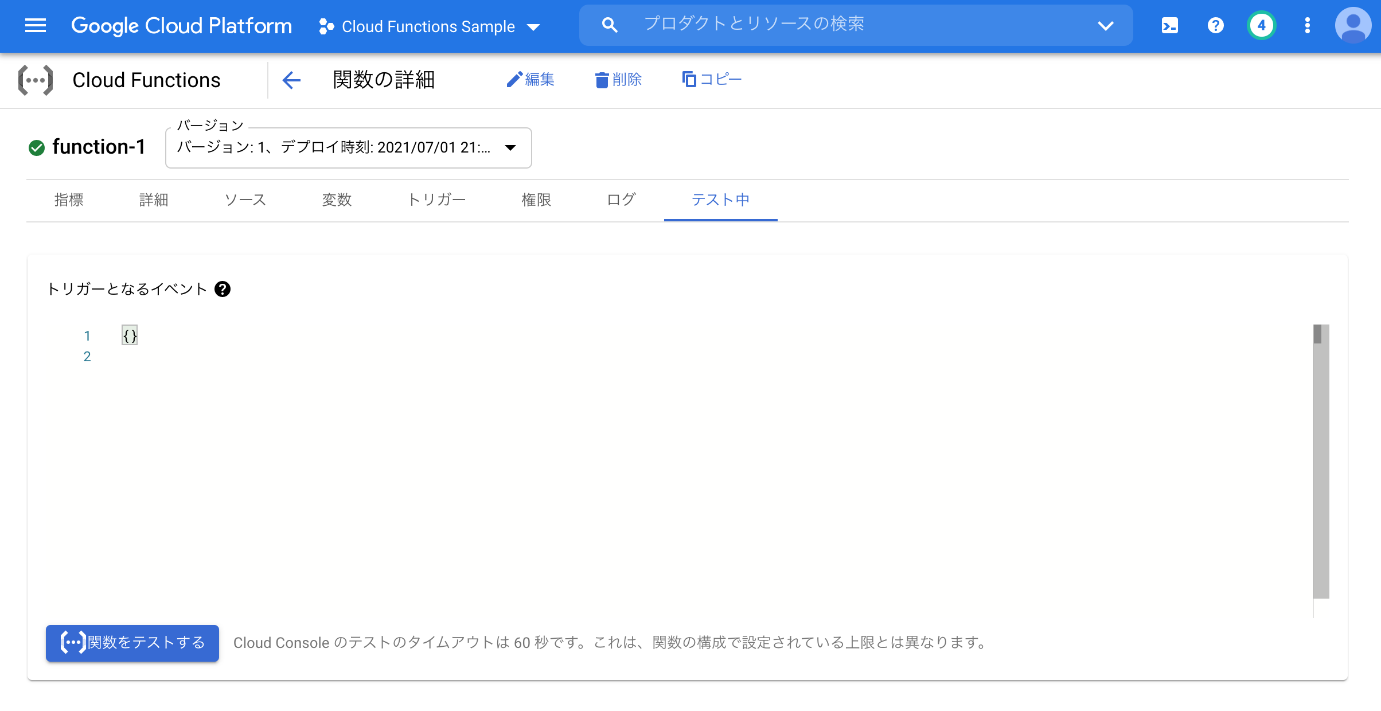Click the search magnifier icon
The width and height of the screenshot is (1381, 711).
point(610,25)
